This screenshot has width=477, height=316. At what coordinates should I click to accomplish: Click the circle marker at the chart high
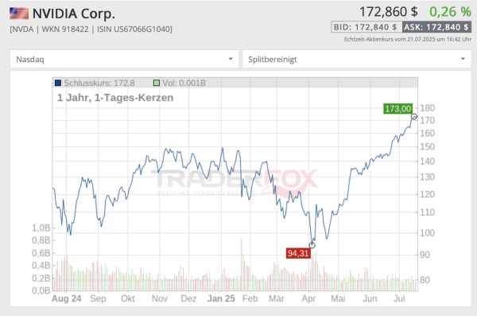tap(414, 116)
